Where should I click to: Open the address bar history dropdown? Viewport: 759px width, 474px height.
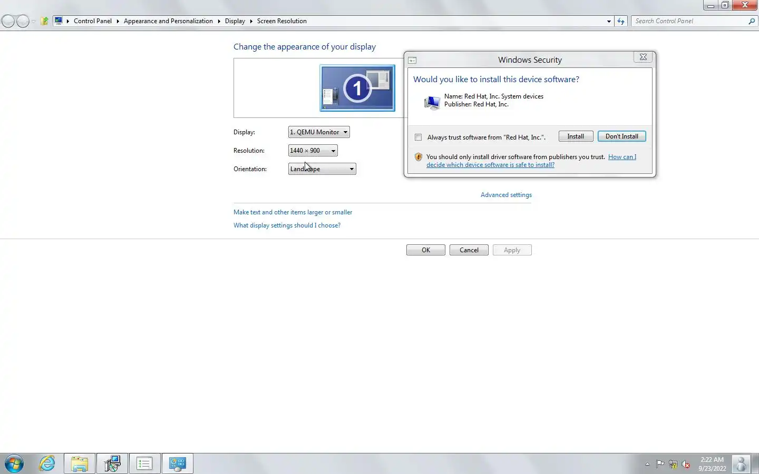tap(609, 22)
